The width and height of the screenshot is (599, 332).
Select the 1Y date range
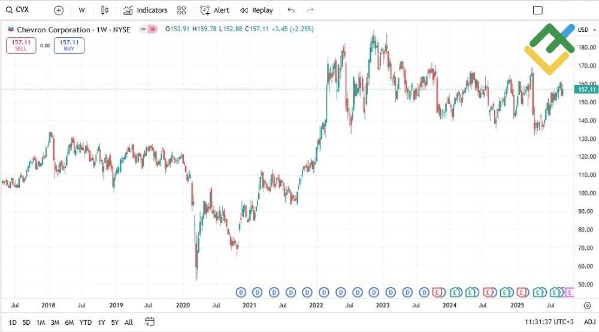101,322
